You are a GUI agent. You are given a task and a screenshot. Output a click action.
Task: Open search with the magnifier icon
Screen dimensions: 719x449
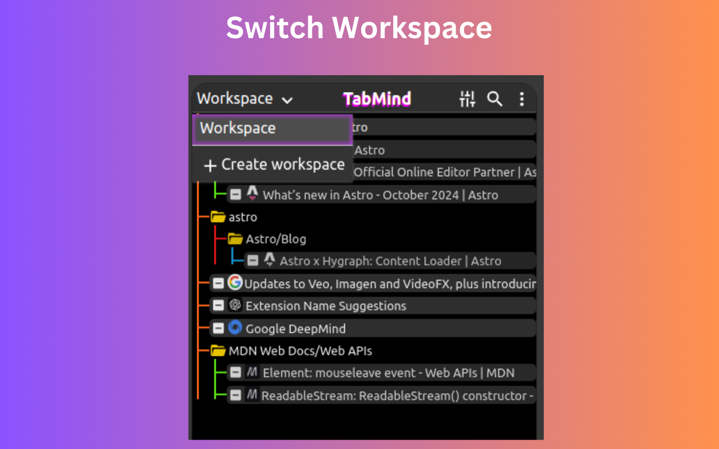[x=495, y=99]
